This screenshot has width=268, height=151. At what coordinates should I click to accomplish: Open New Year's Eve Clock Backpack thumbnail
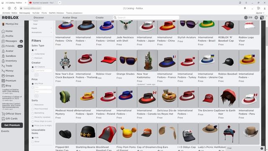click(x=66, y=60)
